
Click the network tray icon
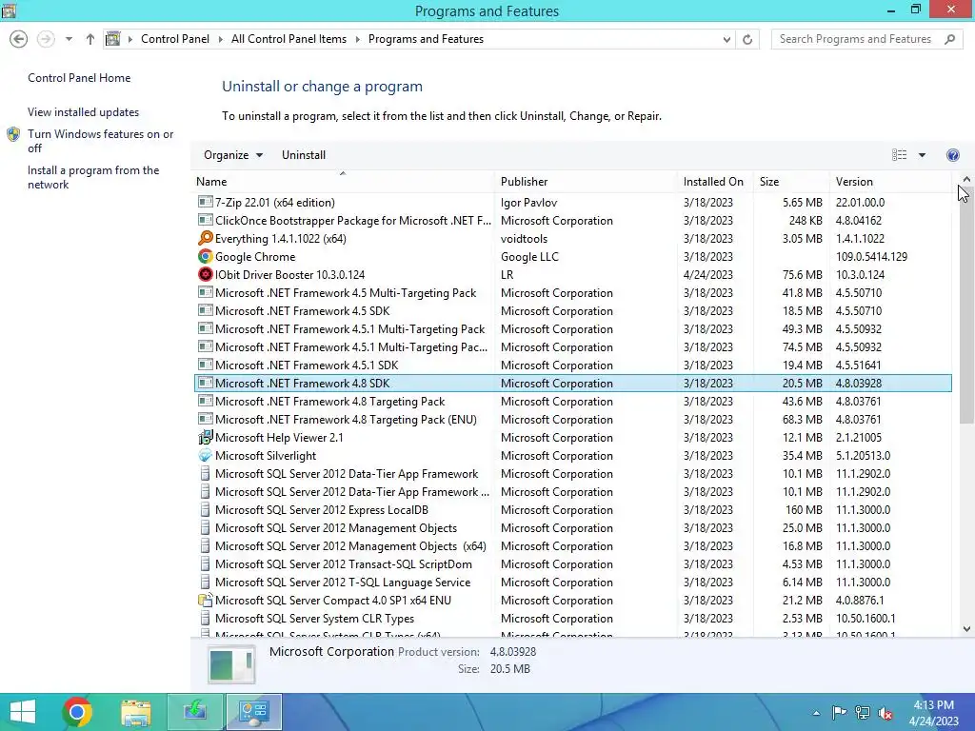pyautogui.click(x=863, y=713)
